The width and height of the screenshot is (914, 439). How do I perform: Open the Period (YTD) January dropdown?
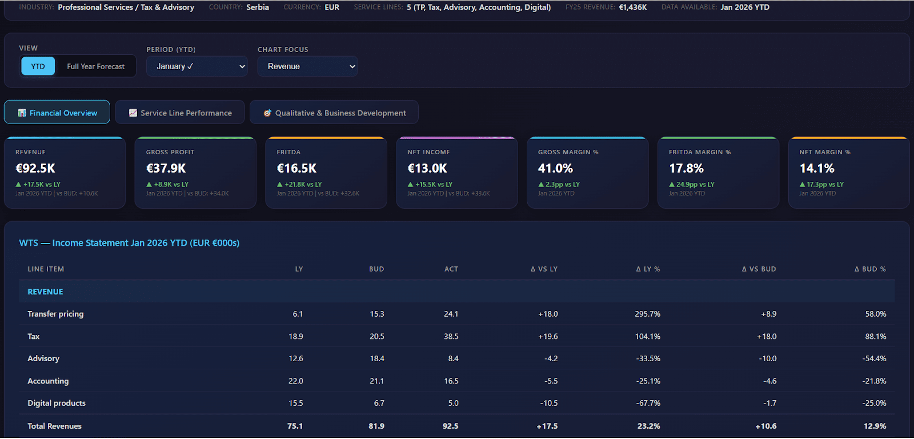click(197, 66)
